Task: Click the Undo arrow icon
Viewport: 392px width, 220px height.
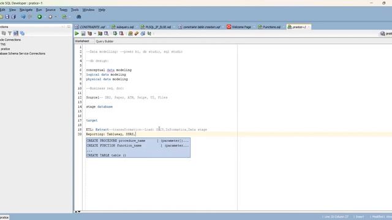Action: 23,16
